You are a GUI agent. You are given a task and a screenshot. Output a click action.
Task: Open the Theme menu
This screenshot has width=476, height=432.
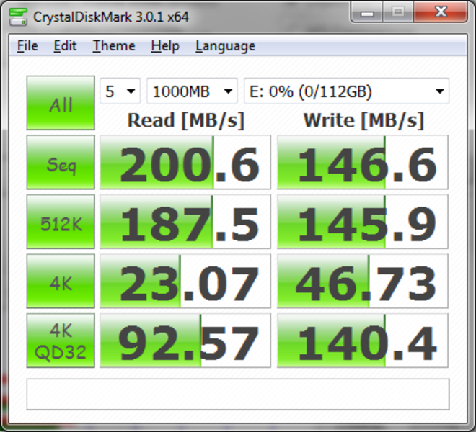[114, 46]
